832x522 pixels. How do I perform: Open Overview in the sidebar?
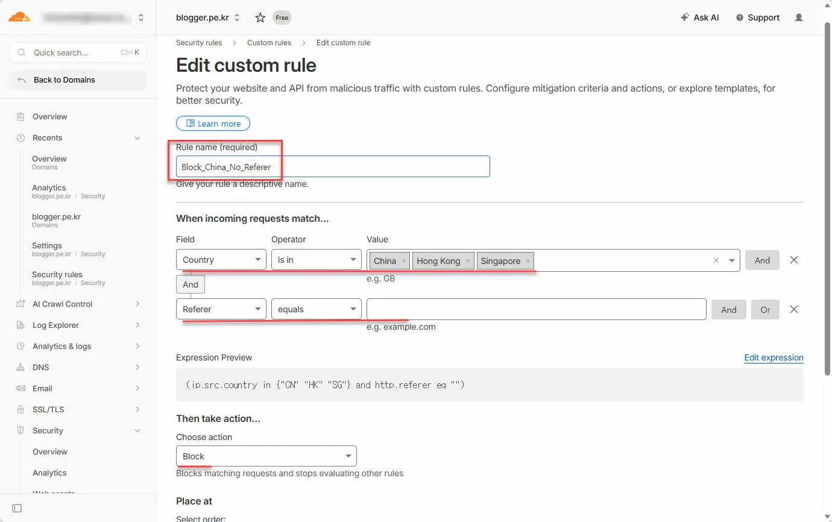(x=50, y=116)
